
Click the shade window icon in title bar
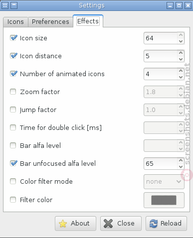pos(14,5)
